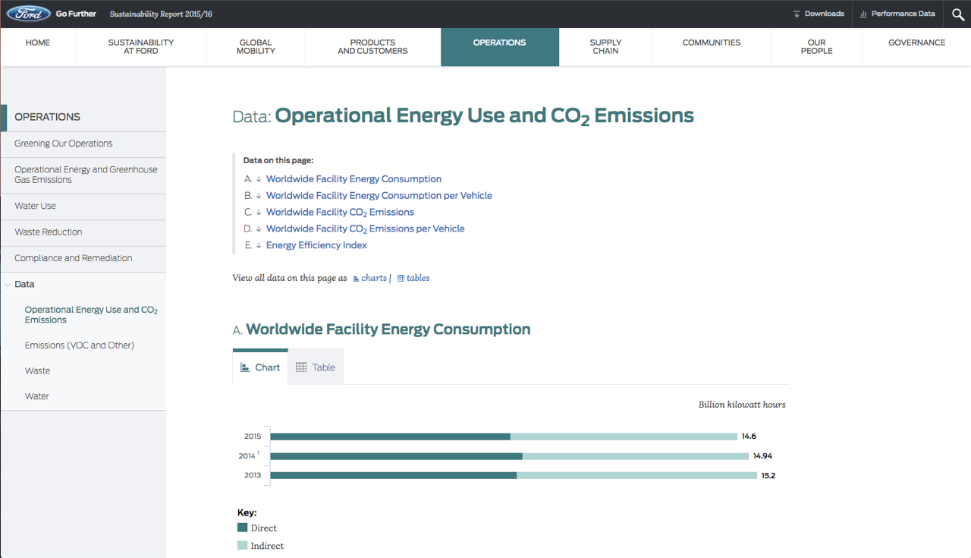Click the down arrow beside Worldwide Facility Energy Consumption
This screenshot has width=971, height=558.
coord(259,179)
